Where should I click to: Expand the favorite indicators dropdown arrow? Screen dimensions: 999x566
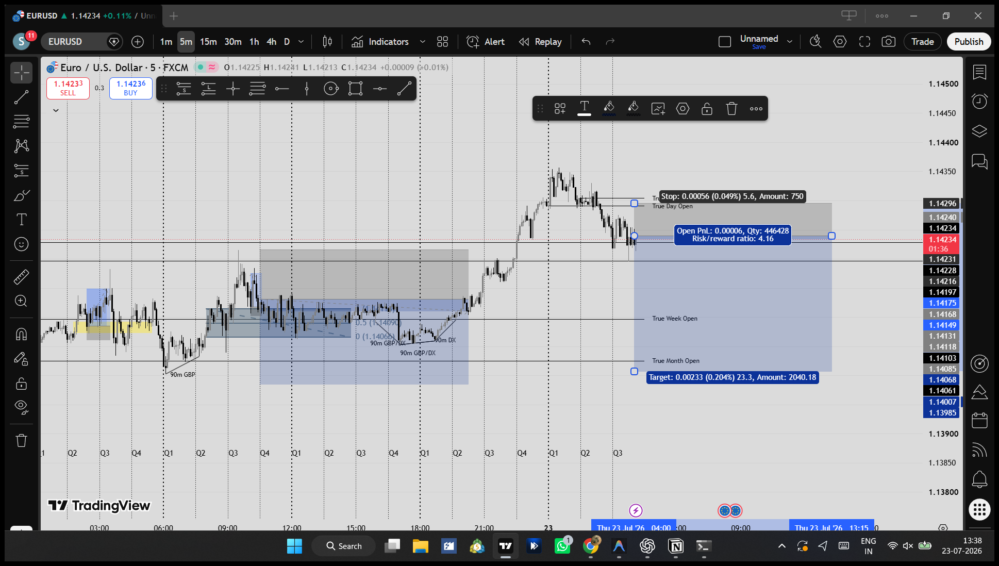(423, 42)
